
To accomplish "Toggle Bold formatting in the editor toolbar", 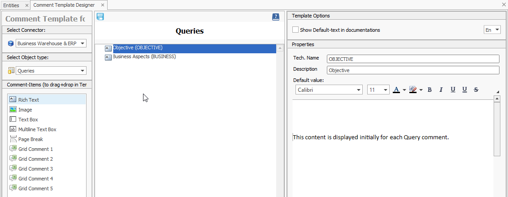I will (x=430, y=90).
